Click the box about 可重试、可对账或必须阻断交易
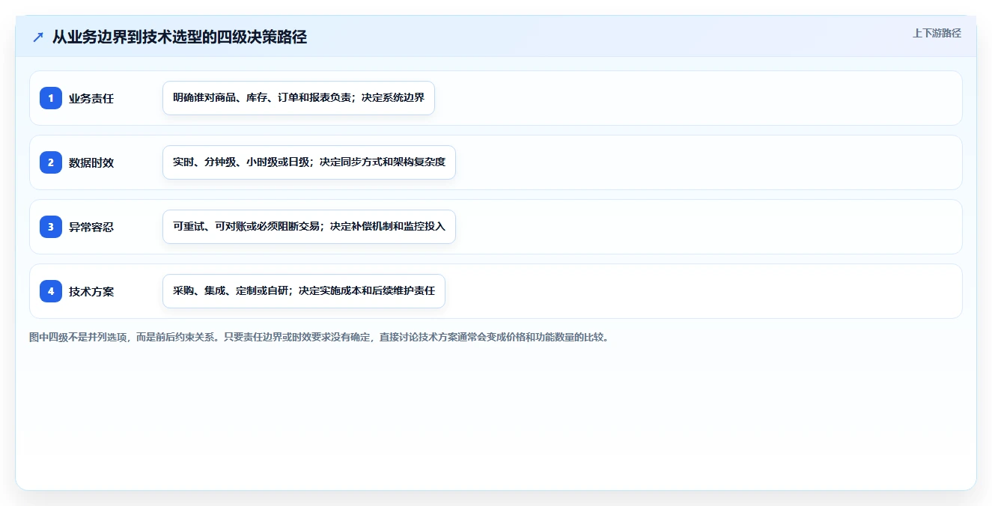 309,227
